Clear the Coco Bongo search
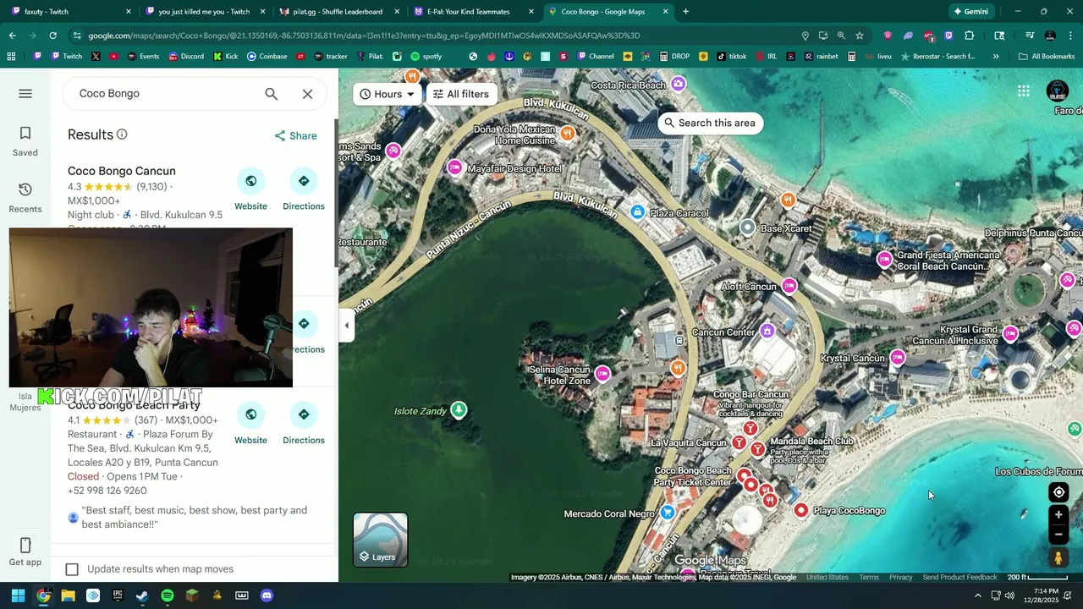Viewport: 1083px width, 609px height. coord(307,94)
